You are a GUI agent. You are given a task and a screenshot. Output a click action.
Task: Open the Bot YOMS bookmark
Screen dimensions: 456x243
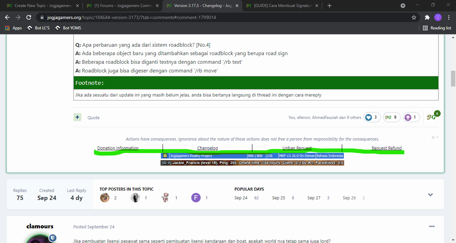click(x=68, y=28)
